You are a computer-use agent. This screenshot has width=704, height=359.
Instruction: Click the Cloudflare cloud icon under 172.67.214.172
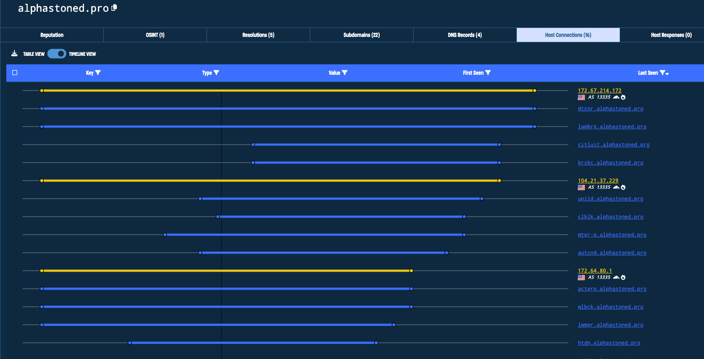616,97
